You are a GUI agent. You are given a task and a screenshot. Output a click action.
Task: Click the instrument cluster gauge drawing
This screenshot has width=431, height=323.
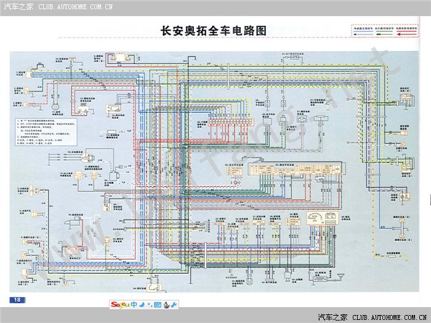point(323,218)
